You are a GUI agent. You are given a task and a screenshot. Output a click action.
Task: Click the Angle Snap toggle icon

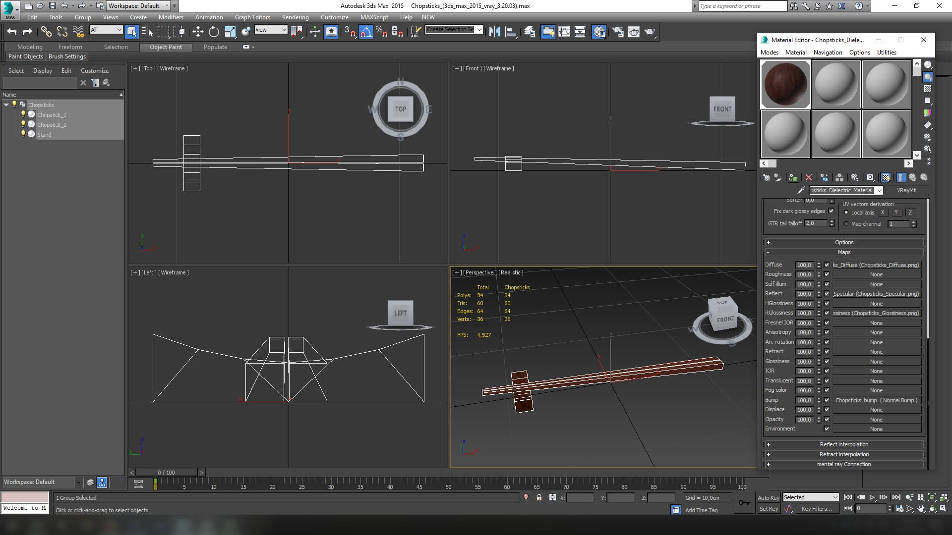click(365, 32)
